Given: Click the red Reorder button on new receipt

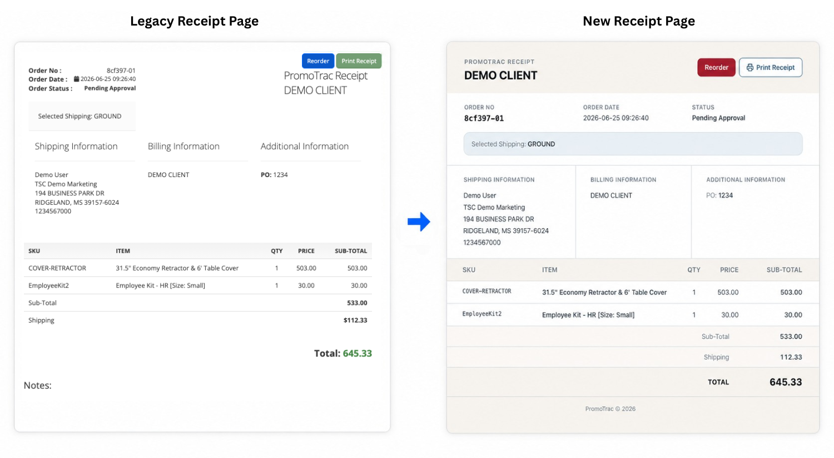Looking at the screenshot, I should coord(716,67).
